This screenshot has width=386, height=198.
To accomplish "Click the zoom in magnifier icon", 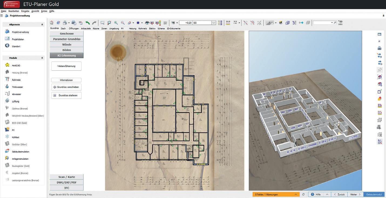I will pyautogui.click(x=116, y=23).
